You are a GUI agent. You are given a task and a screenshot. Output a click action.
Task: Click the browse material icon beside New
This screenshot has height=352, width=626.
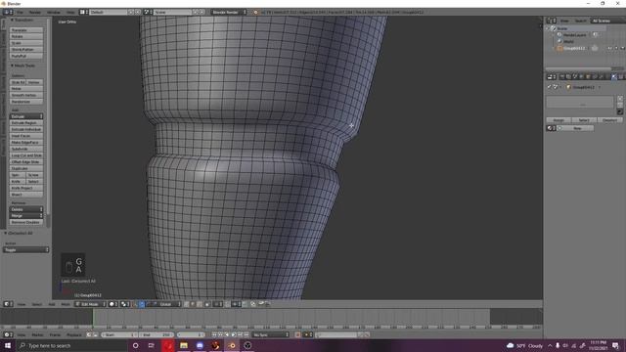point(551,128)
